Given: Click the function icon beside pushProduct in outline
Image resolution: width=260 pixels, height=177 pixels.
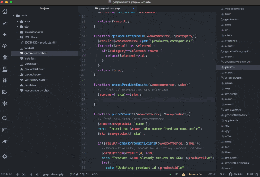Looking at the screenshot, I should [x=223, y=78].
